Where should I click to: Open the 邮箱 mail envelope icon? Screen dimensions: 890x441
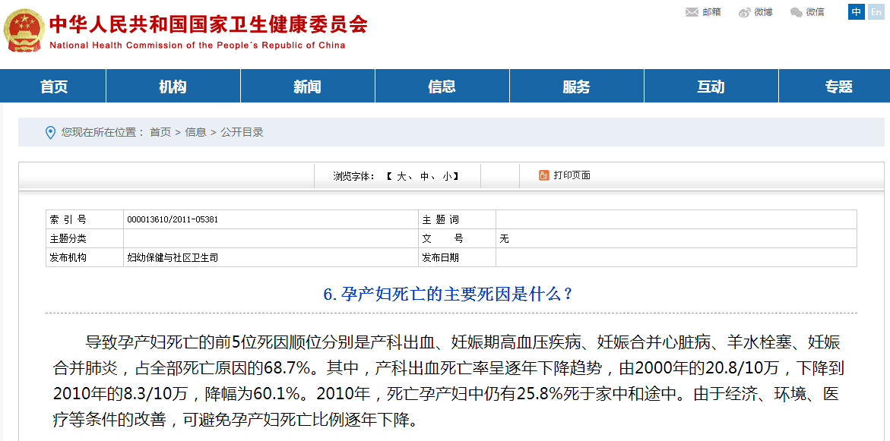[x=692, y=12]
